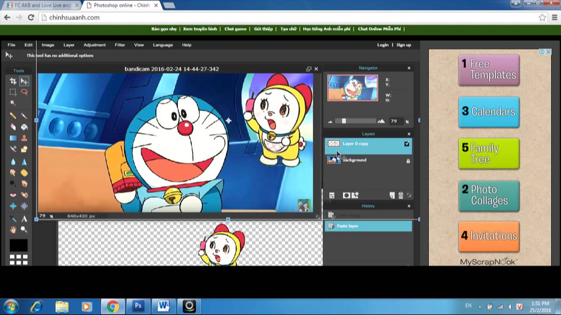Select the Color Replace tool
Screen dimensions: 561x315
(x=13, y=150)
